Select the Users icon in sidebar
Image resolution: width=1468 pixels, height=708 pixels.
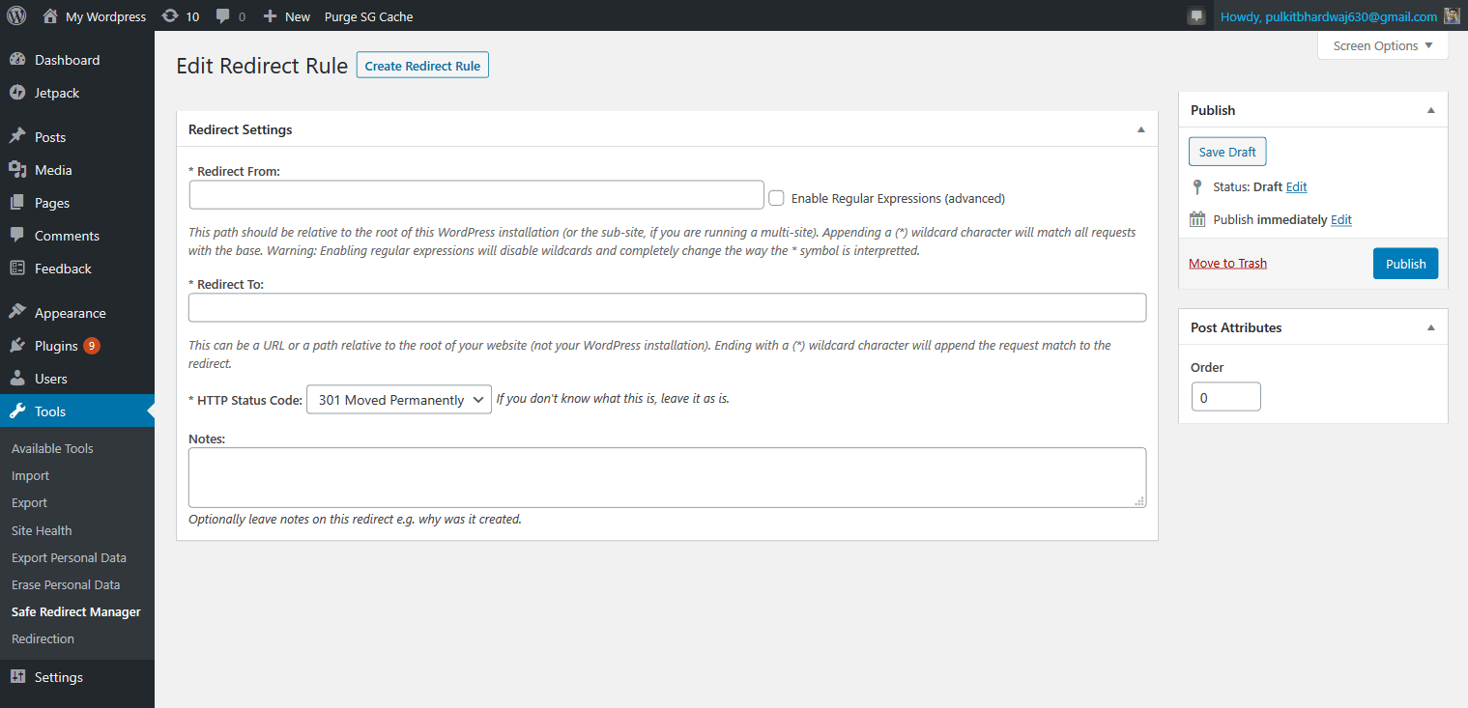click(x=19, y=378)
